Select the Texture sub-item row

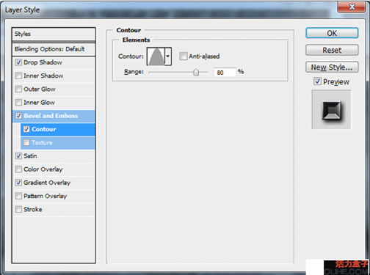(x=58, y=142)
